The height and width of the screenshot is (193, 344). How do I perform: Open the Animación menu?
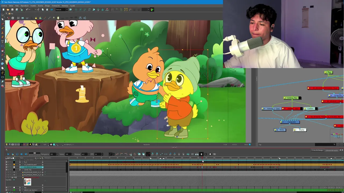pos(56,6)
